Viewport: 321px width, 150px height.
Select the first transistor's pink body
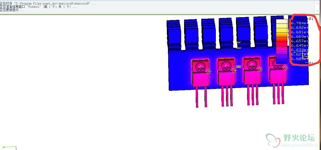pyautogui.click(x=201, y=80)
